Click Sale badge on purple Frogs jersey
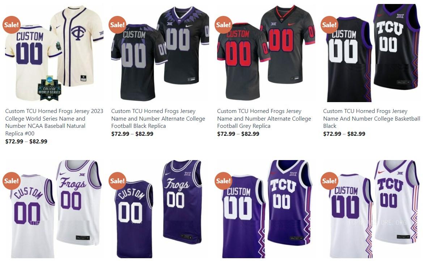This screenshot has width=423, height=264. (117, 181)
